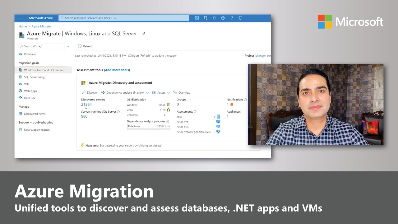Click the presenter video thumbnail

point(316,104)
